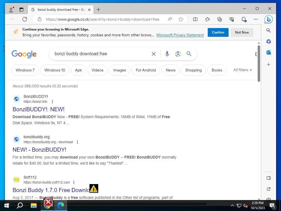Clear the Google search box
The height and width of the screenshot is (211, 281).
154,54
